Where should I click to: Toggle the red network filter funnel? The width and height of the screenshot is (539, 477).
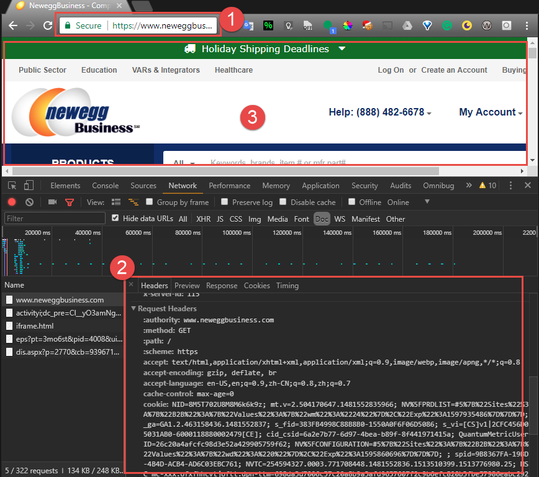70,202
